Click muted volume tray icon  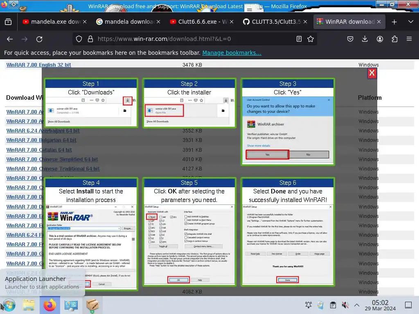[x=345, y=305]
